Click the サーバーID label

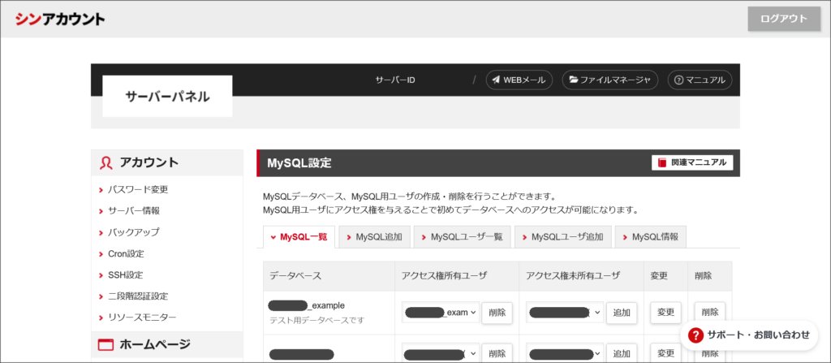click(x=395, y=80)
